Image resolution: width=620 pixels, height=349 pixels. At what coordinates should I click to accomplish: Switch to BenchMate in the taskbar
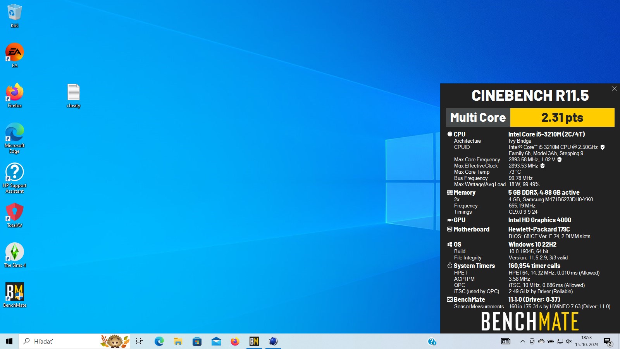[254, 341]
